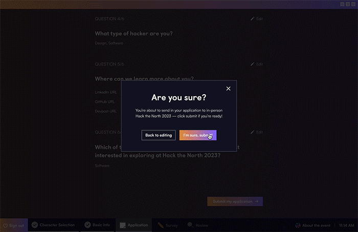Click the GitHub URL label

point(104,101)
